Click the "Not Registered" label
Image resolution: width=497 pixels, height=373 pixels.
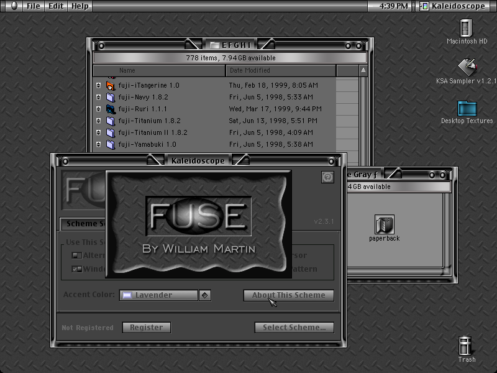[88, 328]
